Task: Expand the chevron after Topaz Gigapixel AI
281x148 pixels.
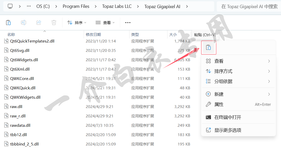Action: [187, 6]
